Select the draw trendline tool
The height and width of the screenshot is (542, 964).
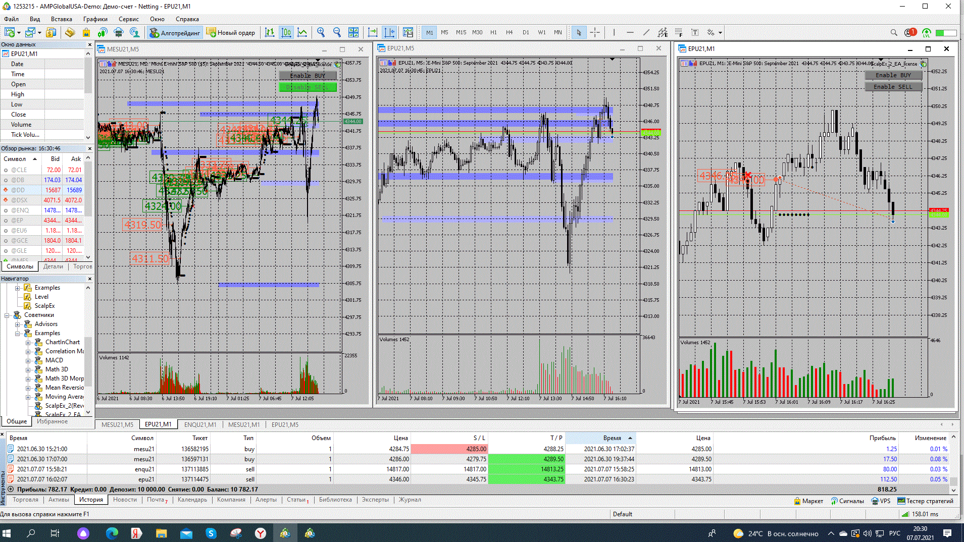tap(646, 32)
